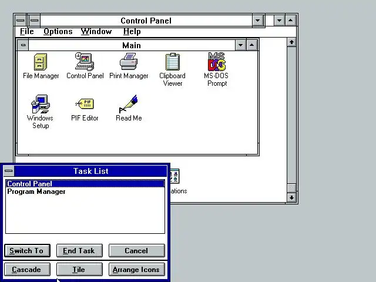Click the Task List title bar
The image size is (376, 282).
click(x=90, y=171)
